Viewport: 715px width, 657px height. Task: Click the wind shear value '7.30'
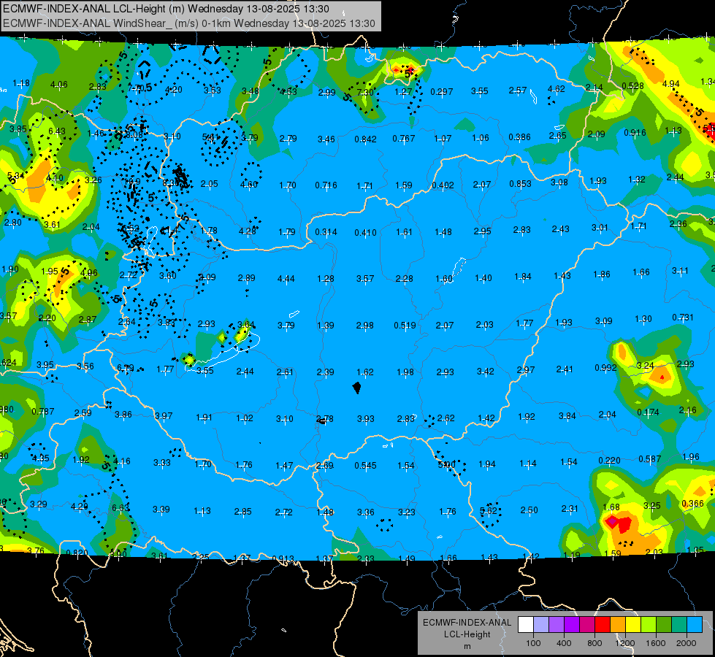365,92
